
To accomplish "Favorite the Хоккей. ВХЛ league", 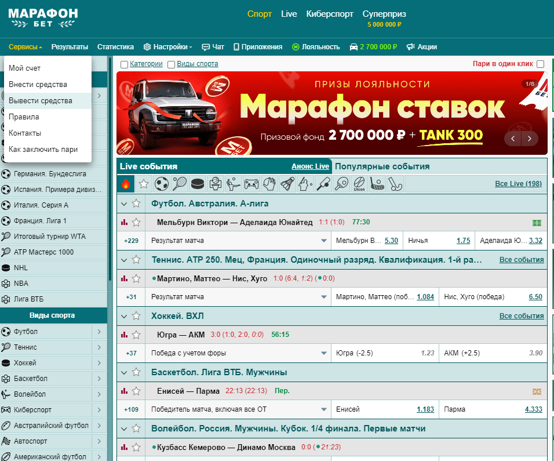I will pyautogui.click(x=136, y=315).
